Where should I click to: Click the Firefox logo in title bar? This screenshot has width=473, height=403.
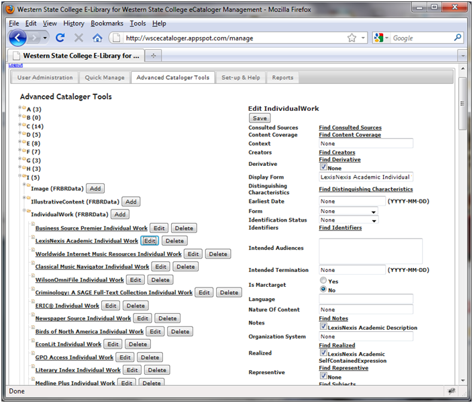tap(10, 9)
